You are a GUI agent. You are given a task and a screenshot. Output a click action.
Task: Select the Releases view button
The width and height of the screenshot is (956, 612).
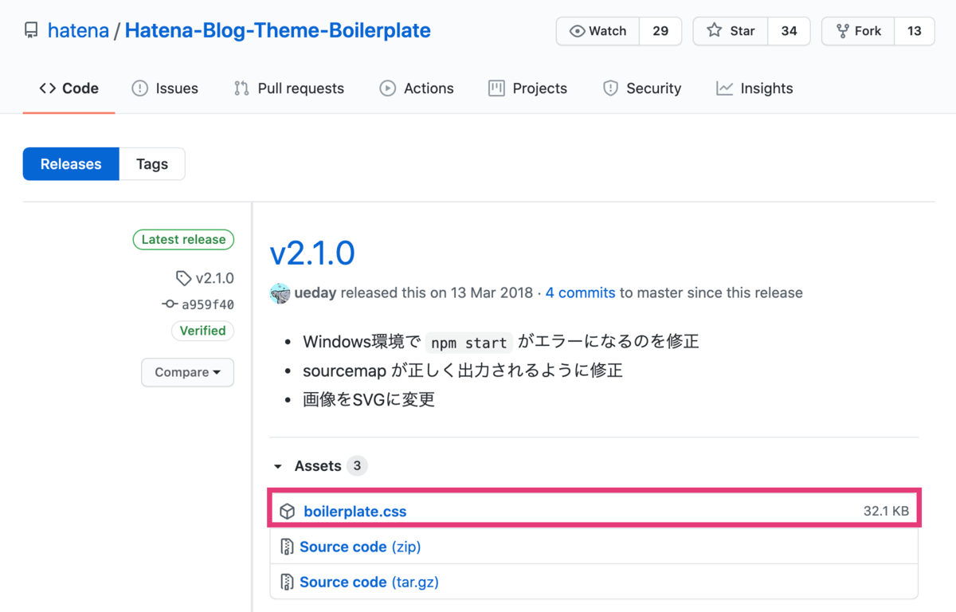(x=71, y=164)
